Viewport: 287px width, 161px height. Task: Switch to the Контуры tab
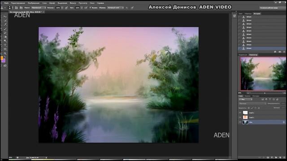point(256,96)
